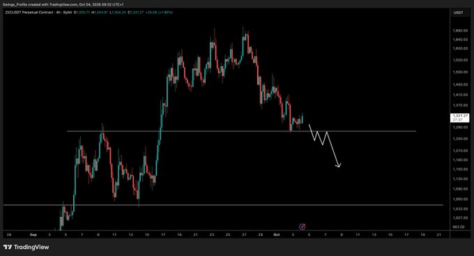The width and height of the screenshot is (474, 256).
Task: Click the 1,180.00 price axis label
Action: pyautogui.click(x=460, y=160)
